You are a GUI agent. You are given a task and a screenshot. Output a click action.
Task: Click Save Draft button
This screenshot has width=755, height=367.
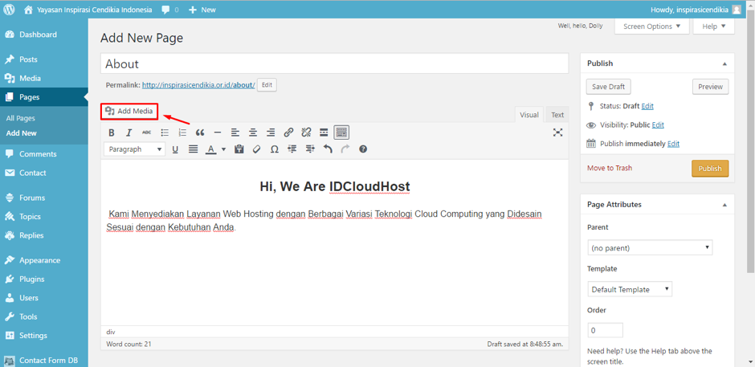click(609, 87)
